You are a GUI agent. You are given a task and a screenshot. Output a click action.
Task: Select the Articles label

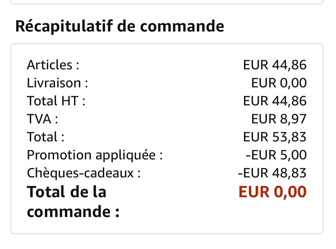[x=53, y=65]
